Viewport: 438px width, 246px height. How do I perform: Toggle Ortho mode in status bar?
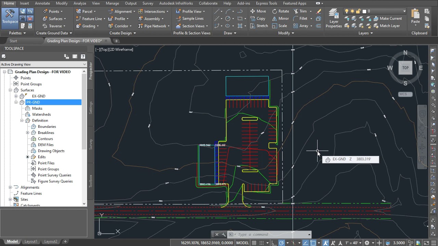[x=274, y=243]
